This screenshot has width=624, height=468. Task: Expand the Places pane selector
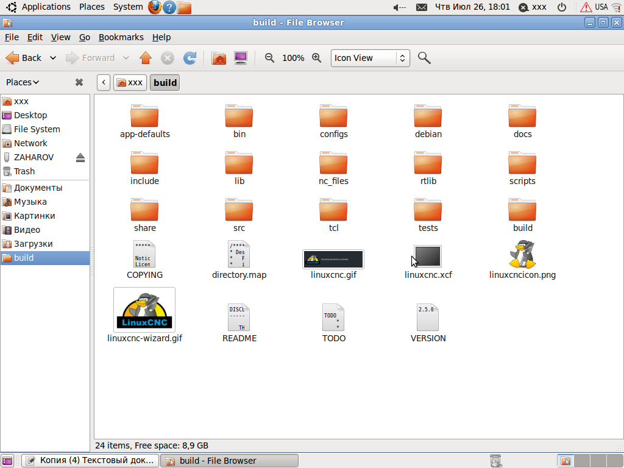(x=23, y=82)
